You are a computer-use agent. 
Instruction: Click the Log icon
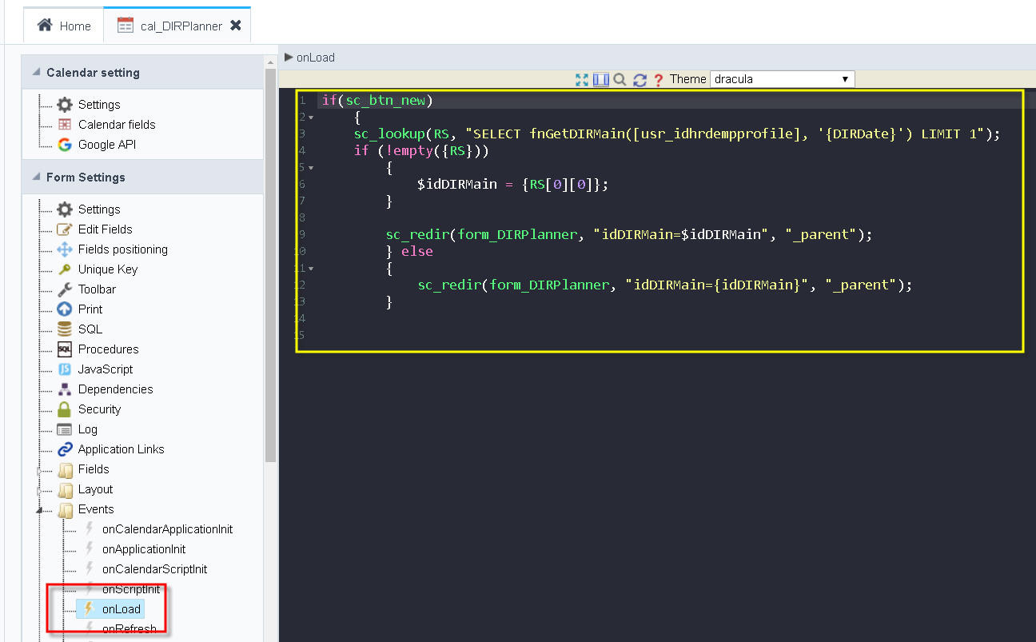pyautogui.click(x=65, y=429)
